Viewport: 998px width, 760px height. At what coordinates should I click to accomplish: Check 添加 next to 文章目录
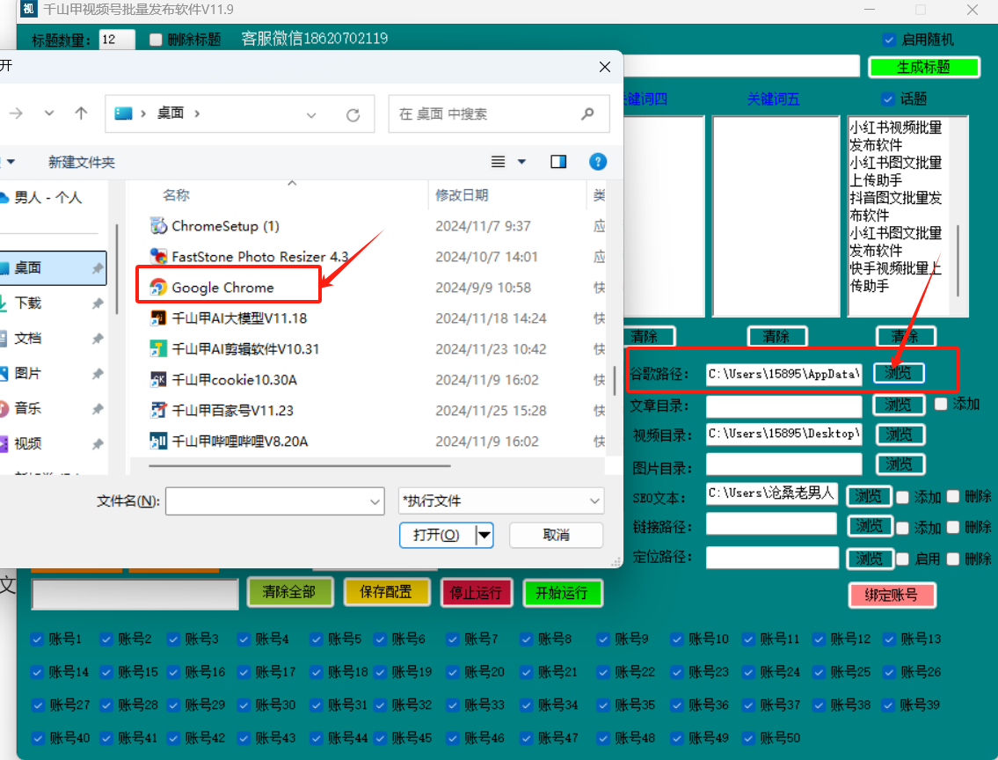(x=941, y=404)
